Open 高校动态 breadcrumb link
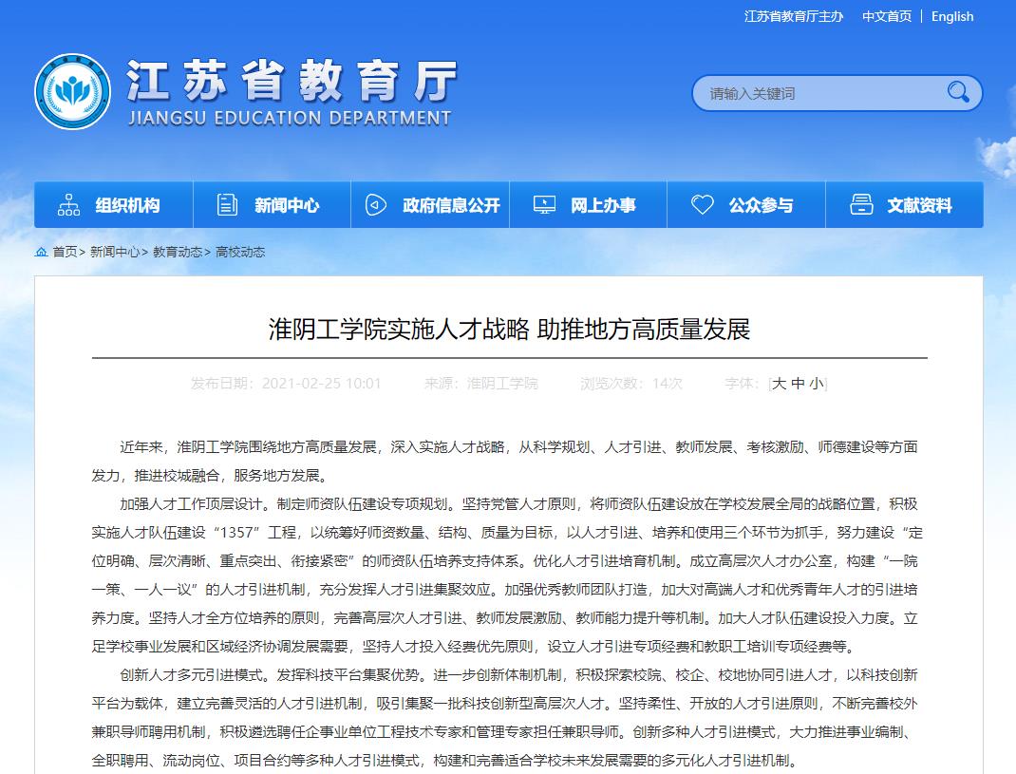 point(240,252)
